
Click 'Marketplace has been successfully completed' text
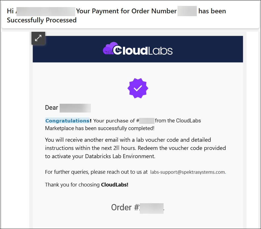click(100, 128)
